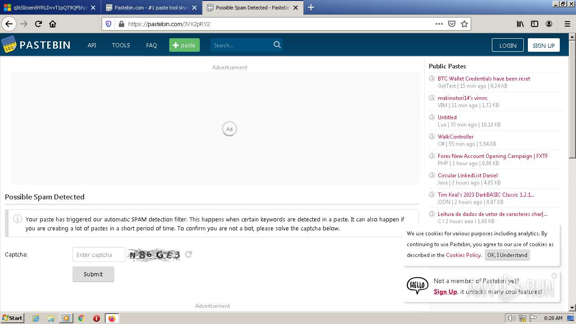576x324 pixels.
Task: Select the Possible Spam Detected tab
Action: pos(252,7)
